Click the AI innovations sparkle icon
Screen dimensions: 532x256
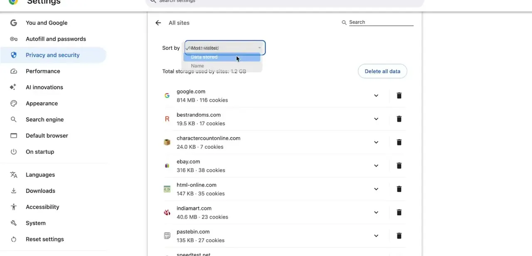click(x=13, y=87)
